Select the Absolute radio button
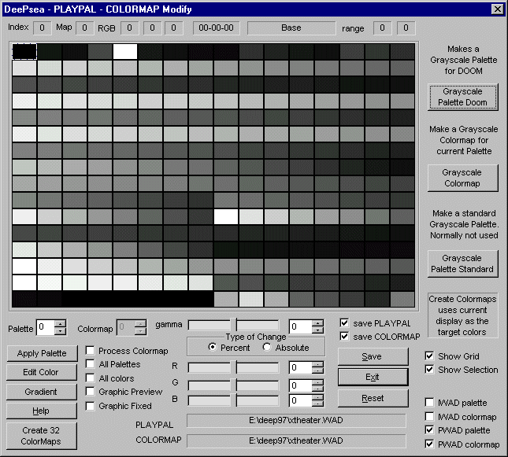Image resolution: width=508 pixels, height=457 pixels. click(267, 348)
